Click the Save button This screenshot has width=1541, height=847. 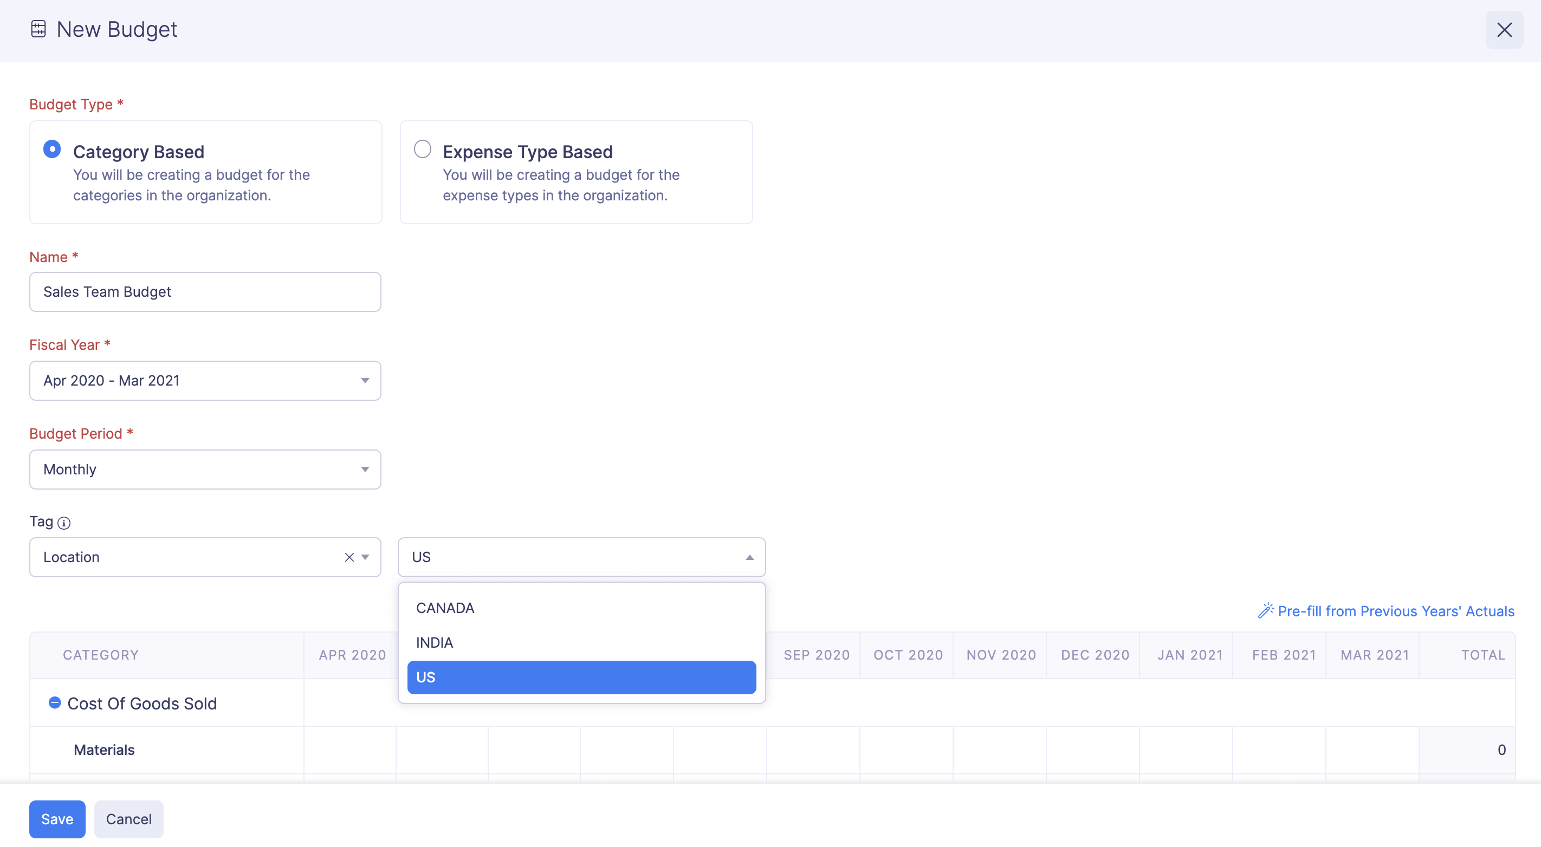click(57, 819)
